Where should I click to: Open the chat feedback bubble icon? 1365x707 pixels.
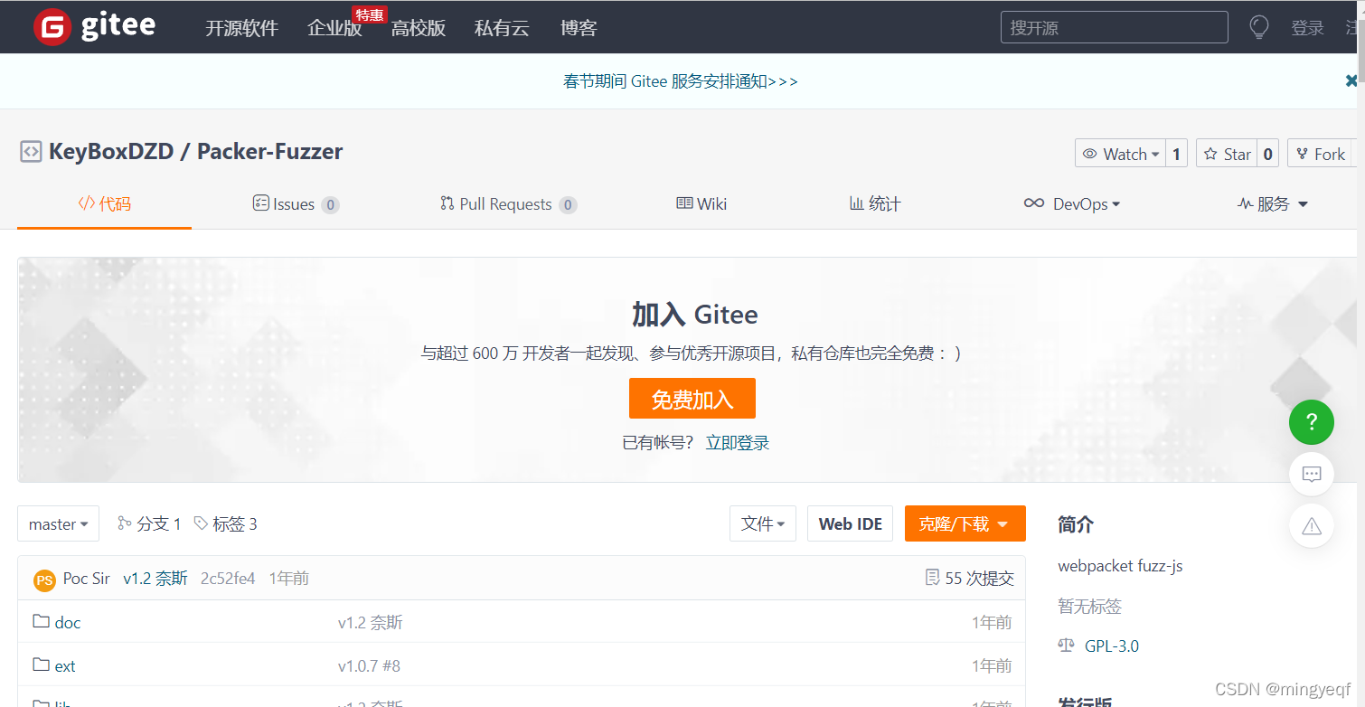pyautogui.click(x=1312, y=474)
